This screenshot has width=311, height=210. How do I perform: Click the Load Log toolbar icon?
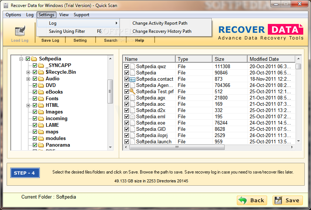coord(20,31)
